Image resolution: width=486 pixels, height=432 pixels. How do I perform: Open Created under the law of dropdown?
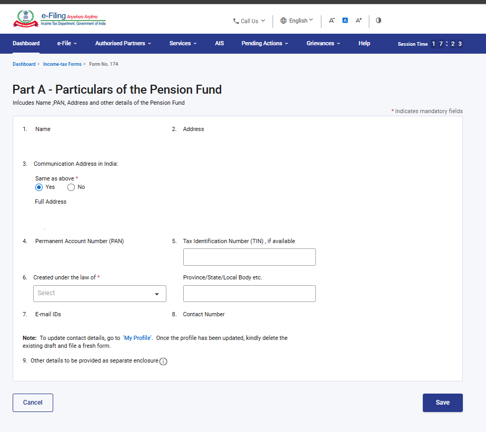100,294
